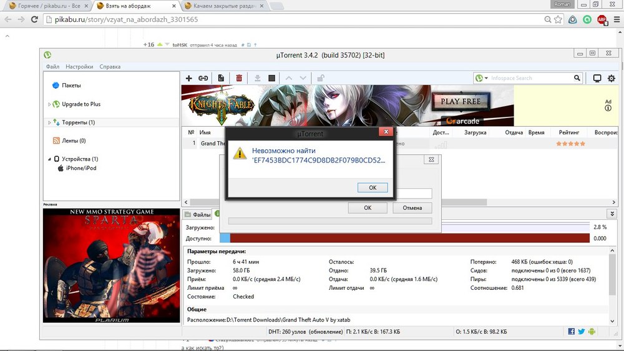
Task: Expand the Торренты (1) tree node
Action: 49,122
